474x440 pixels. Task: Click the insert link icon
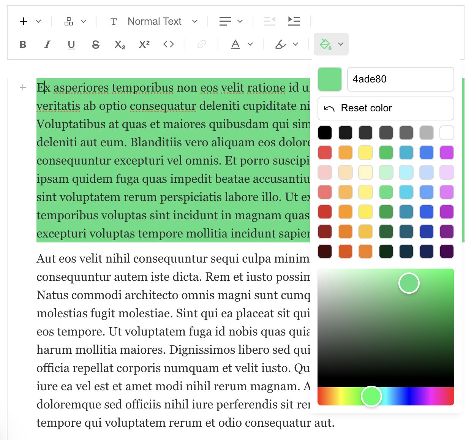coord(202,44)
